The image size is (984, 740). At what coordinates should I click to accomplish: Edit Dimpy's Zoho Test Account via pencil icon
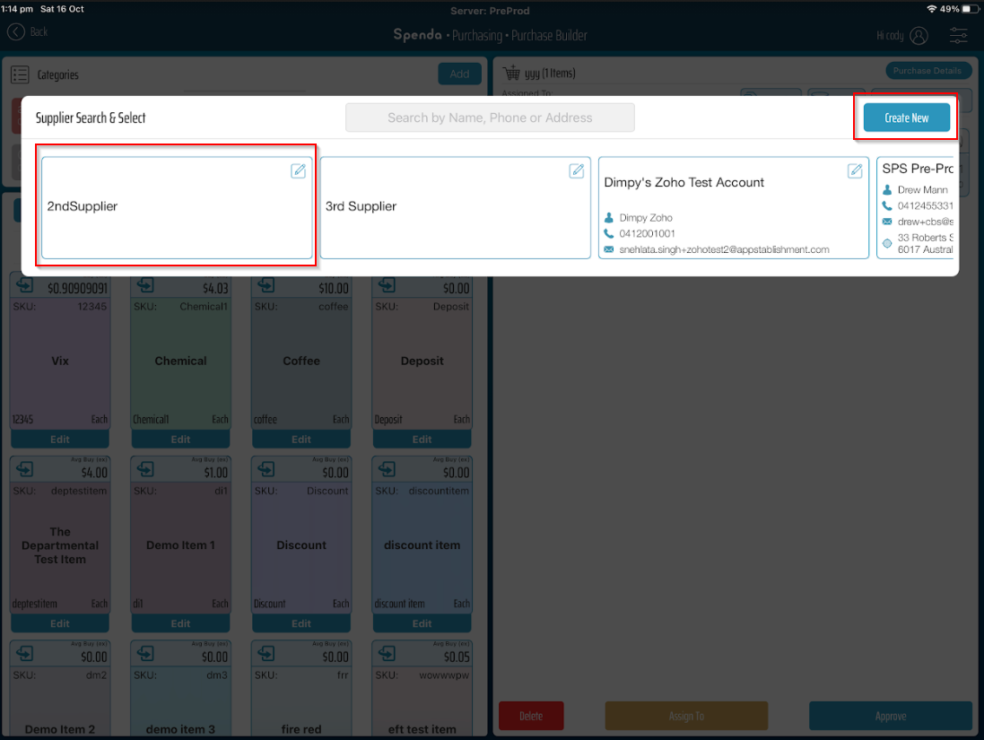click(x=855, y=170)
